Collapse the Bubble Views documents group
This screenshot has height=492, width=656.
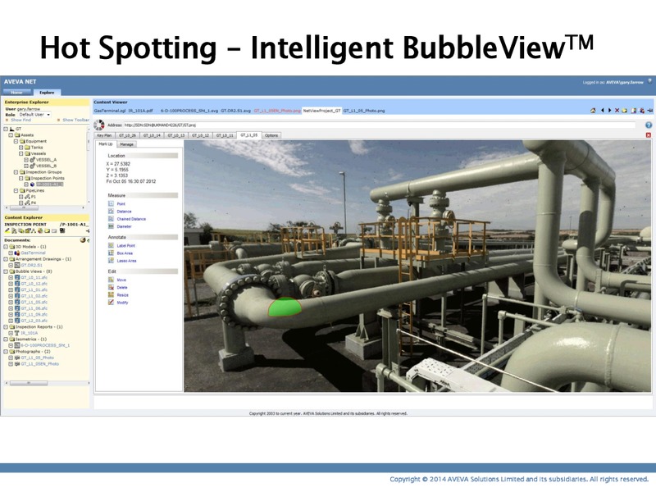(6, 271)
